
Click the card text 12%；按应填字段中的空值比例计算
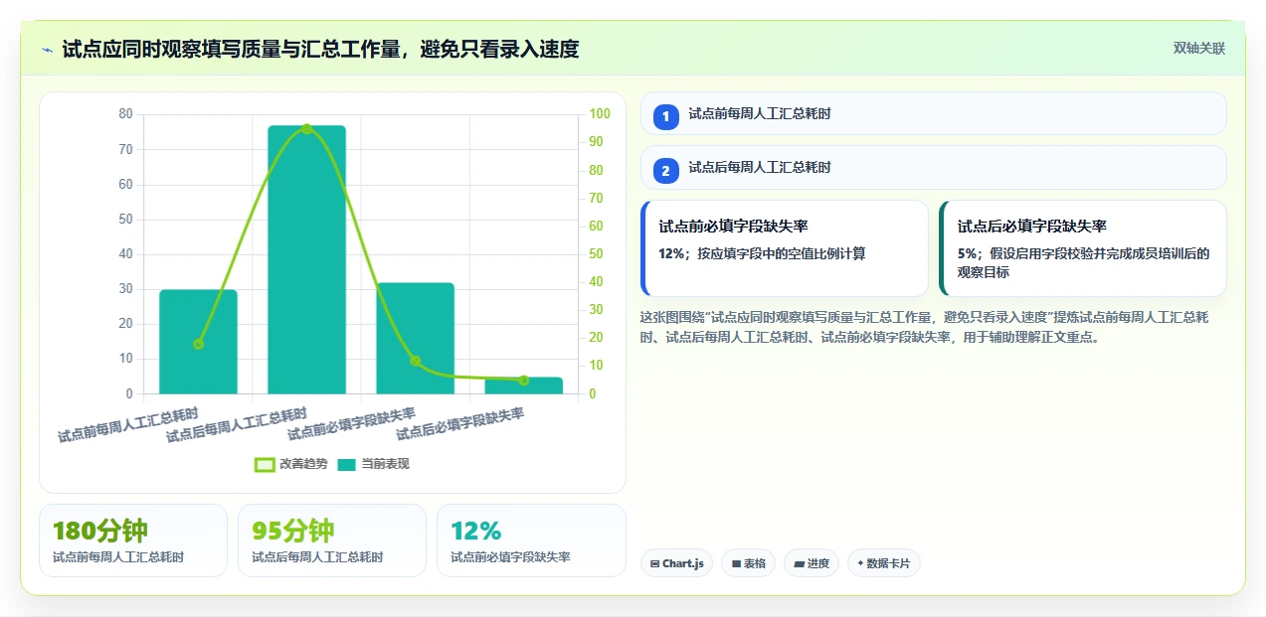762,254
